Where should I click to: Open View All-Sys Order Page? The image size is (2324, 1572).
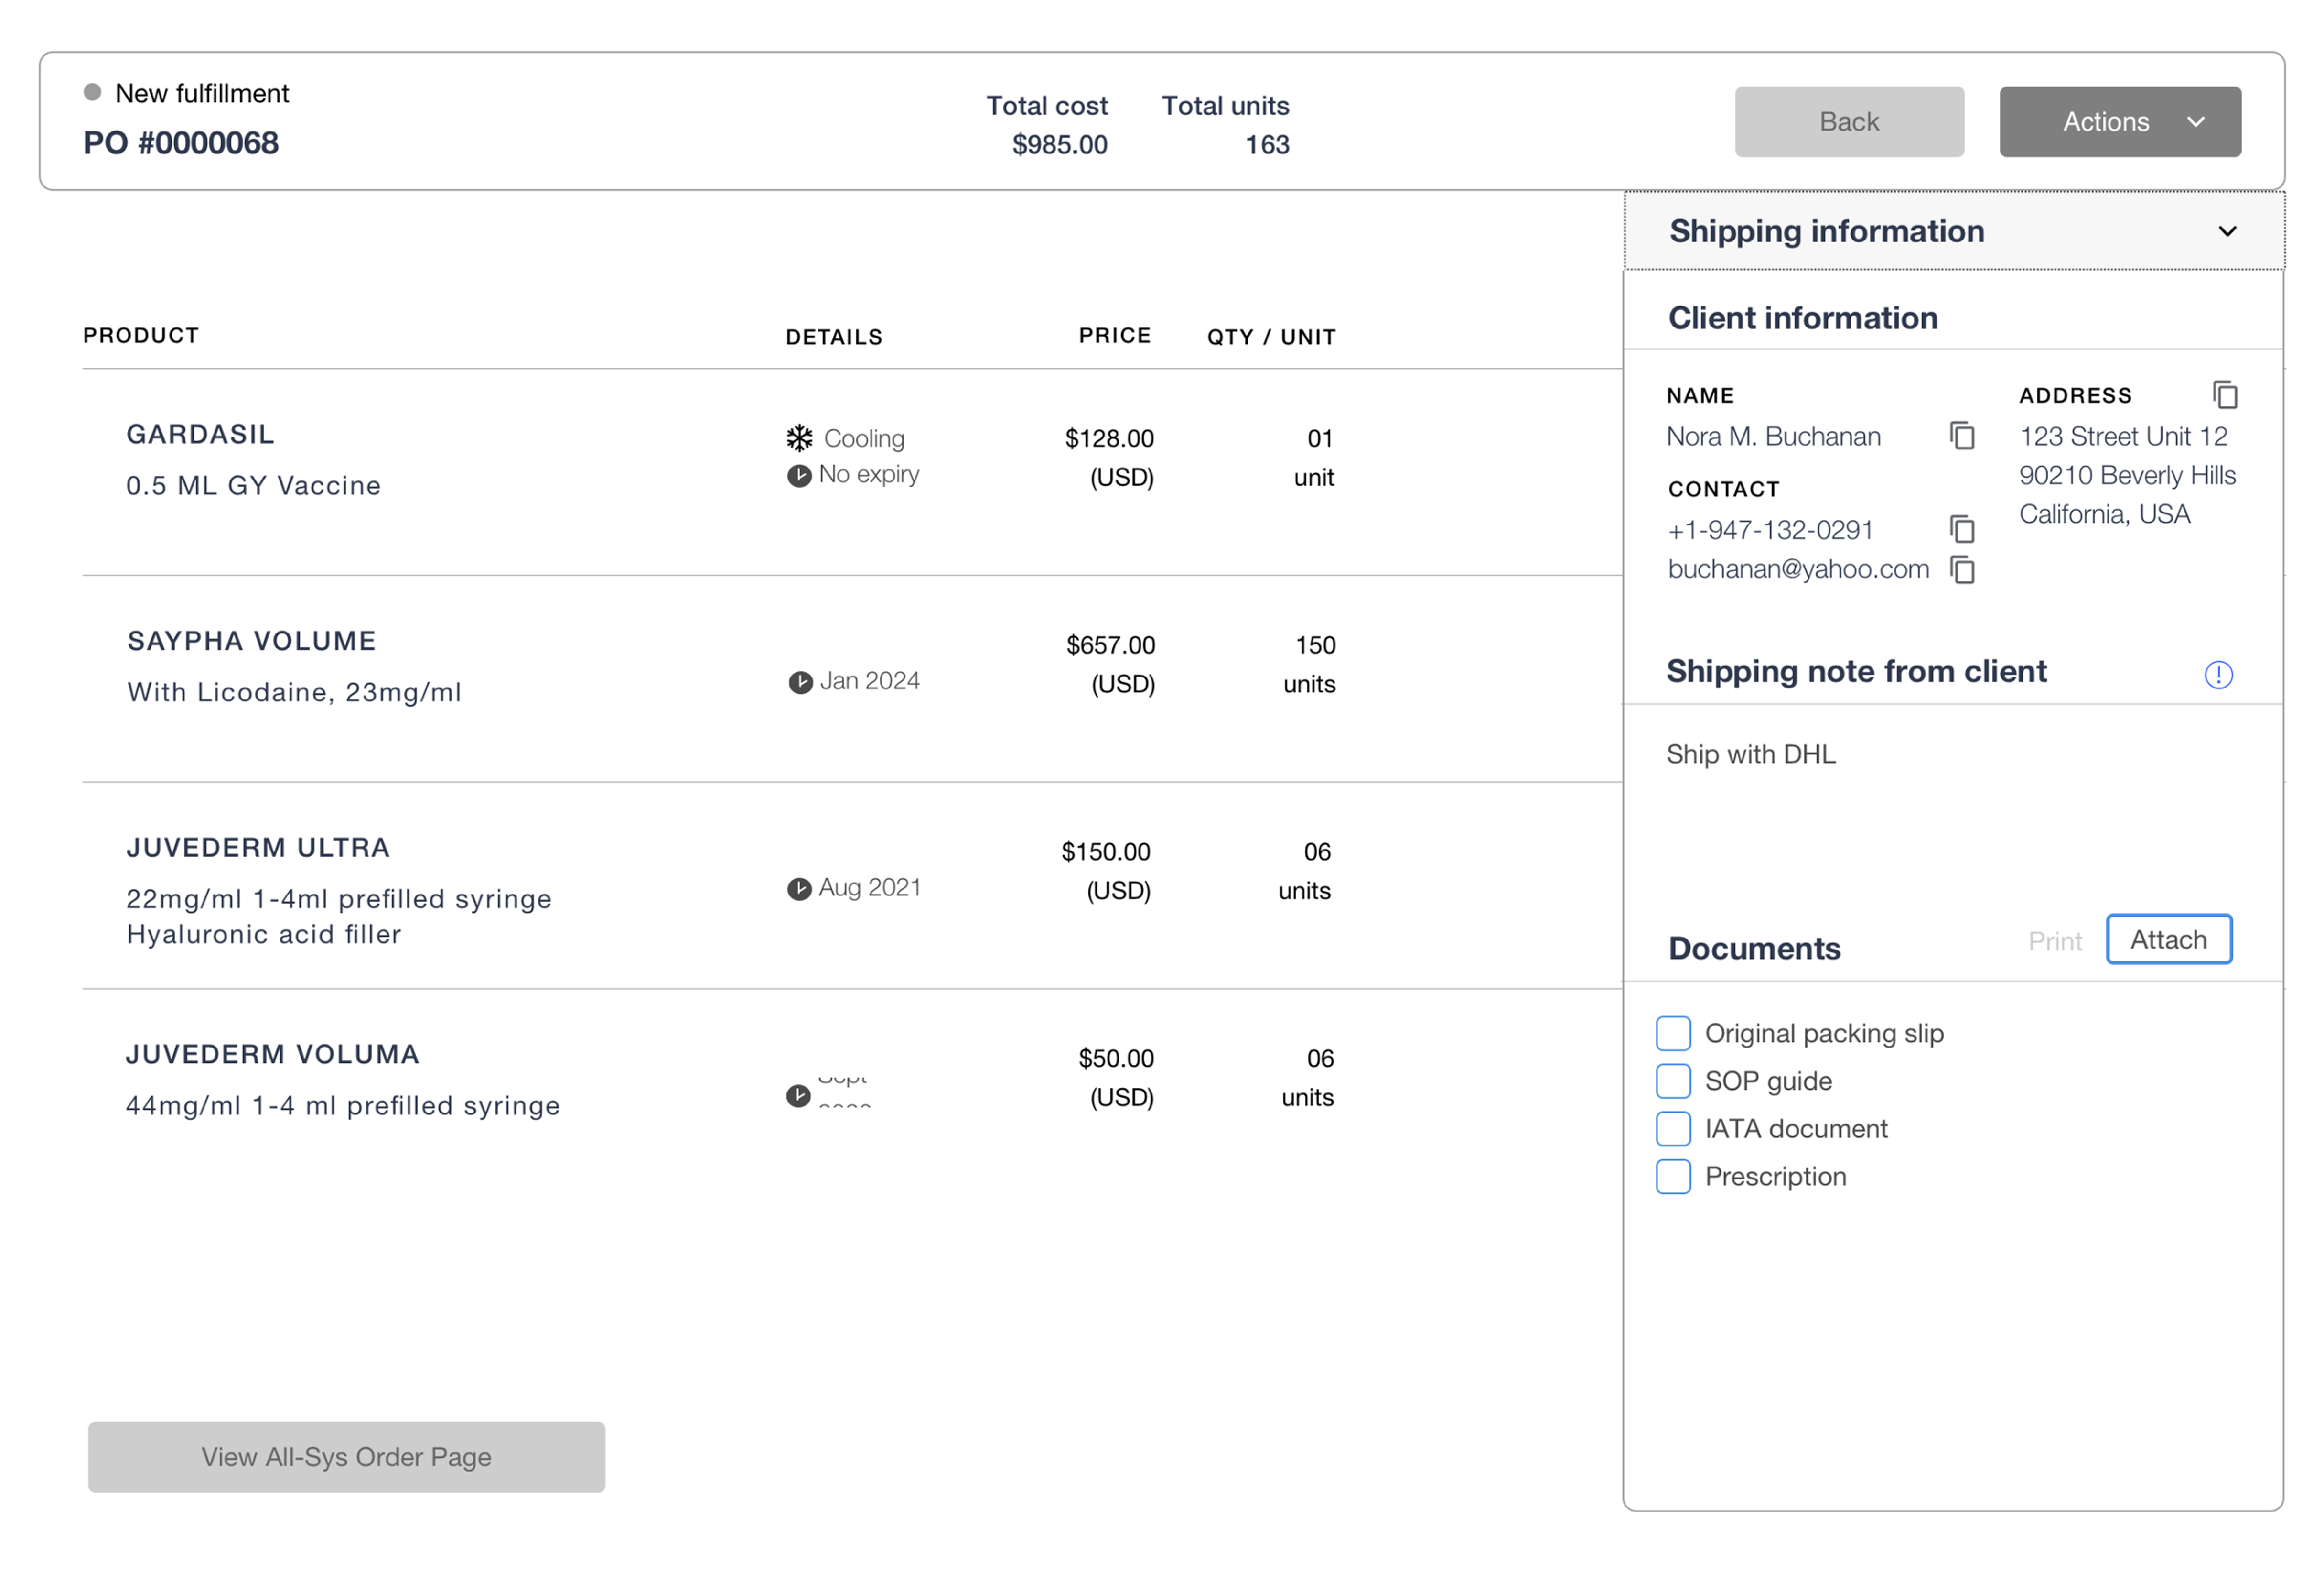pos(346,1457)
